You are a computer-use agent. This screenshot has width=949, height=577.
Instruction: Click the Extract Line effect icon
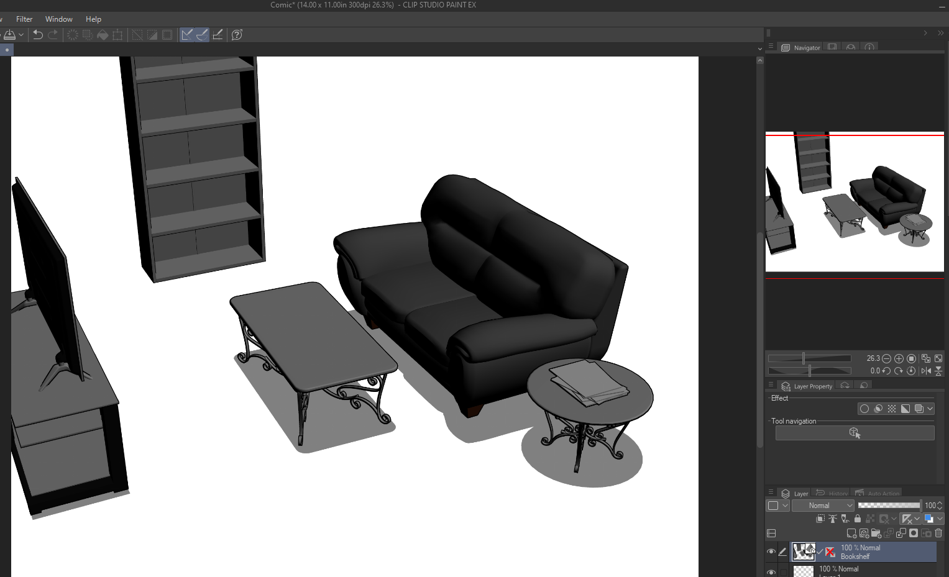[x=878, y=409]
